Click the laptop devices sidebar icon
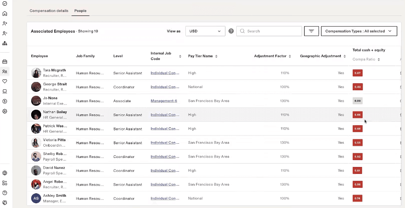 point(5,91)
